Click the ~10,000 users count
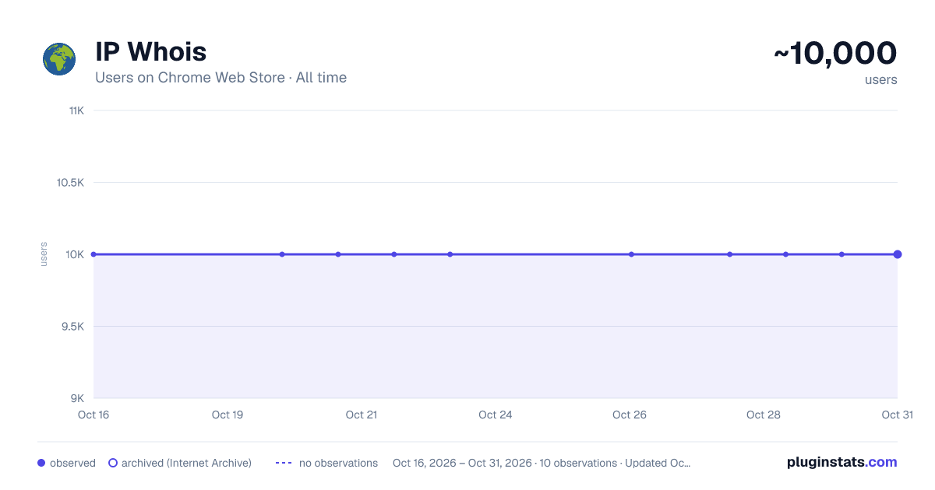This screenshot has width=935, height=490. coord(834,54)
